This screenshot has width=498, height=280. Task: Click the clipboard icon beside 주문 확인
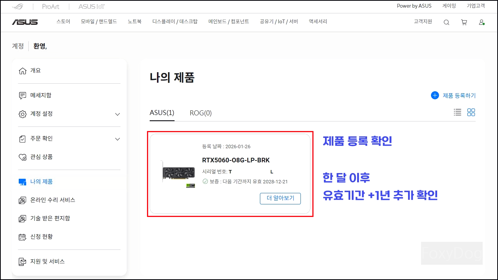pos(23,139)
